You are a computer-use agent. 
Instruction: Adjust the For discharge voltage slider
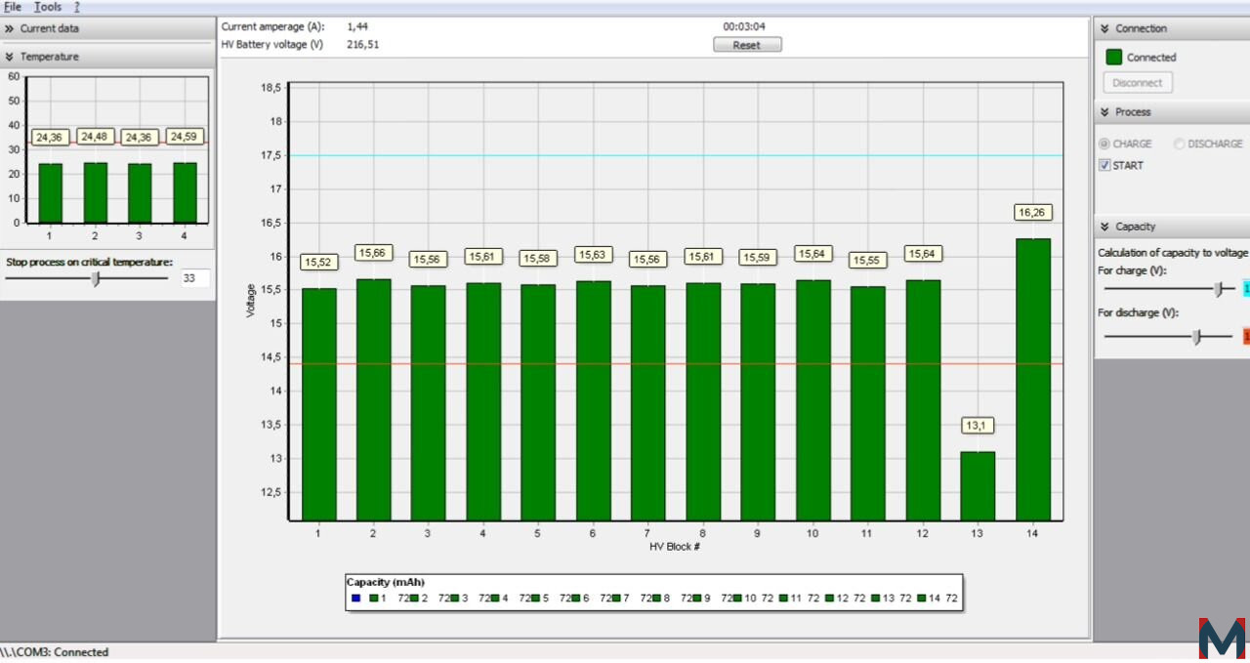(1197, 336)
